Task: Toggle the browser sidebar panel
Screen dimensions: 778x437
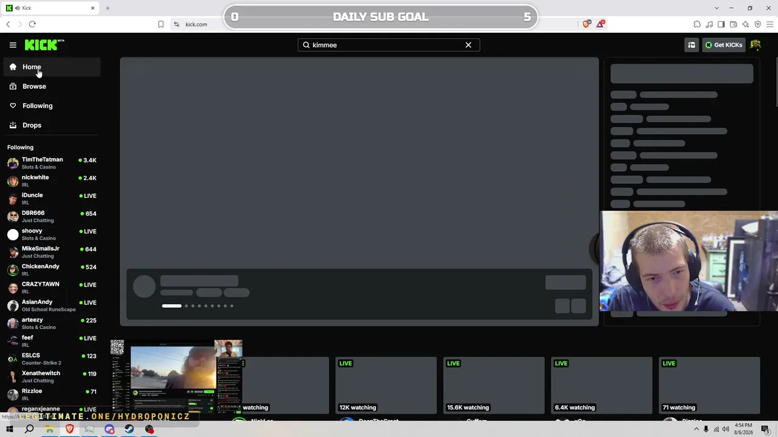Action: [721, 24]
